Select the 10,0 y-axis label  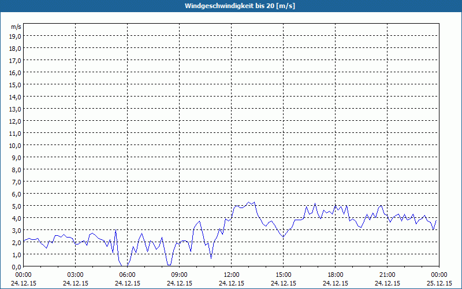pyautogui.click(x=15, y=146)
